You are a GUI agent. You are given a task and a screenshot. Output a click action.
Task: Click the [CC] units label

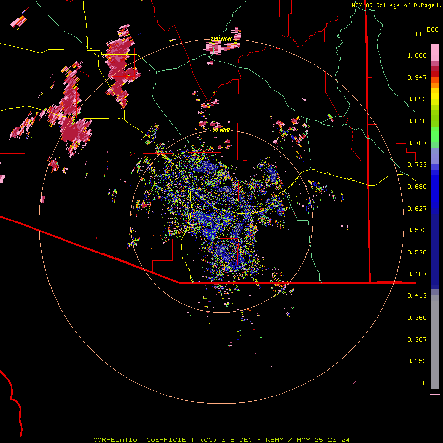[420, 34]
